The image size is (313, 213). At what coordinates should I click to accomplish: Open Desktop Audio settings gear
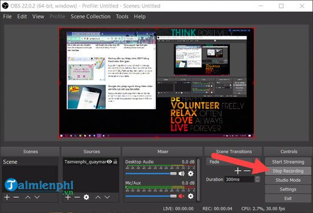tap(191, 174)
